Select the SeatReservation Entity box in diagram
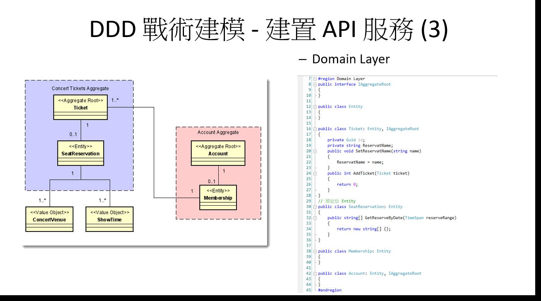The image size is (541, 301). click(80, 152)
